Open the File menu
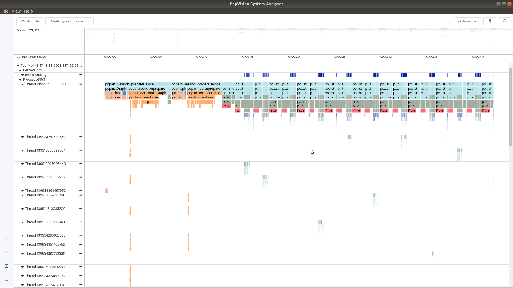 point(5,11)
